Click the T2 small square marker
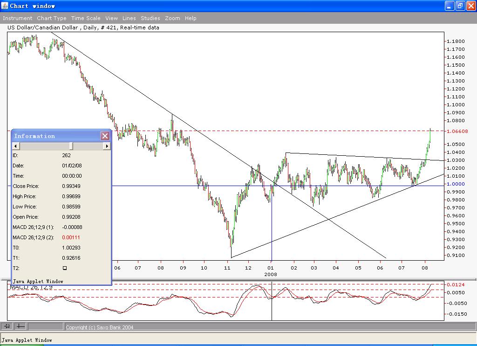 coord(65,268)
